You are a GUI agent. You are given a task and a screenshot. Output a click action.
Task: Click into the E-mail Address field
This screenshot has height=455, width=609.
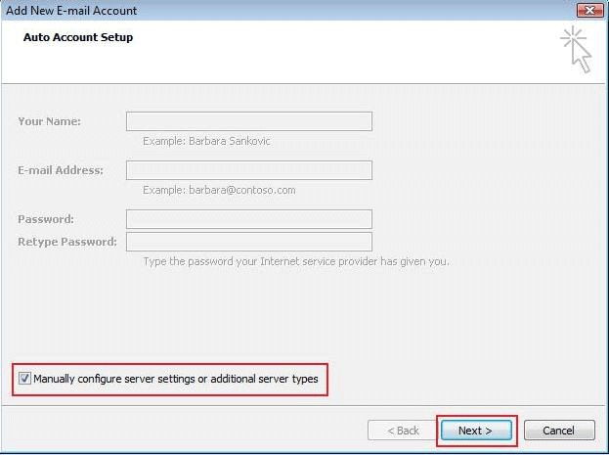pos(248,170)
